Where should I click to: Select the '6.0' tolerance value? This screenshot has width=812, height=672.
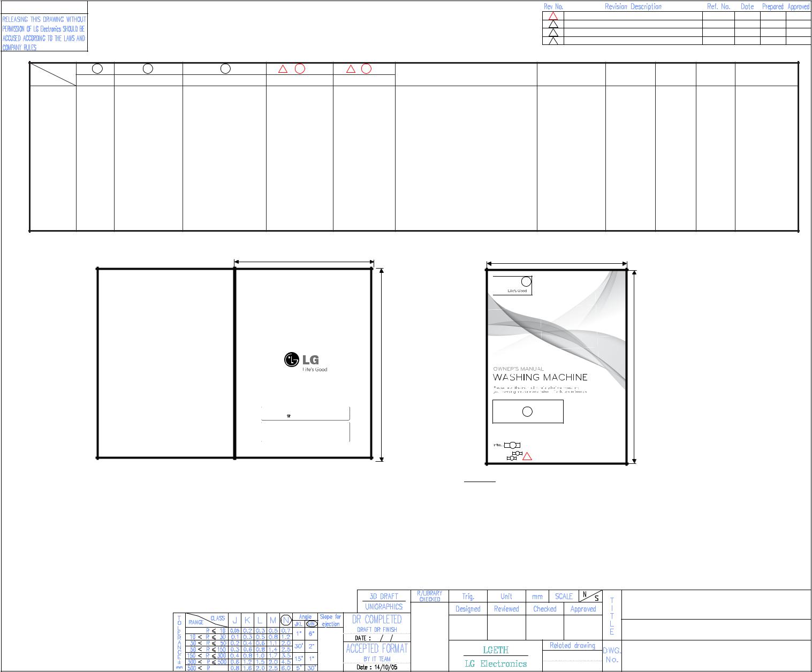286,668
